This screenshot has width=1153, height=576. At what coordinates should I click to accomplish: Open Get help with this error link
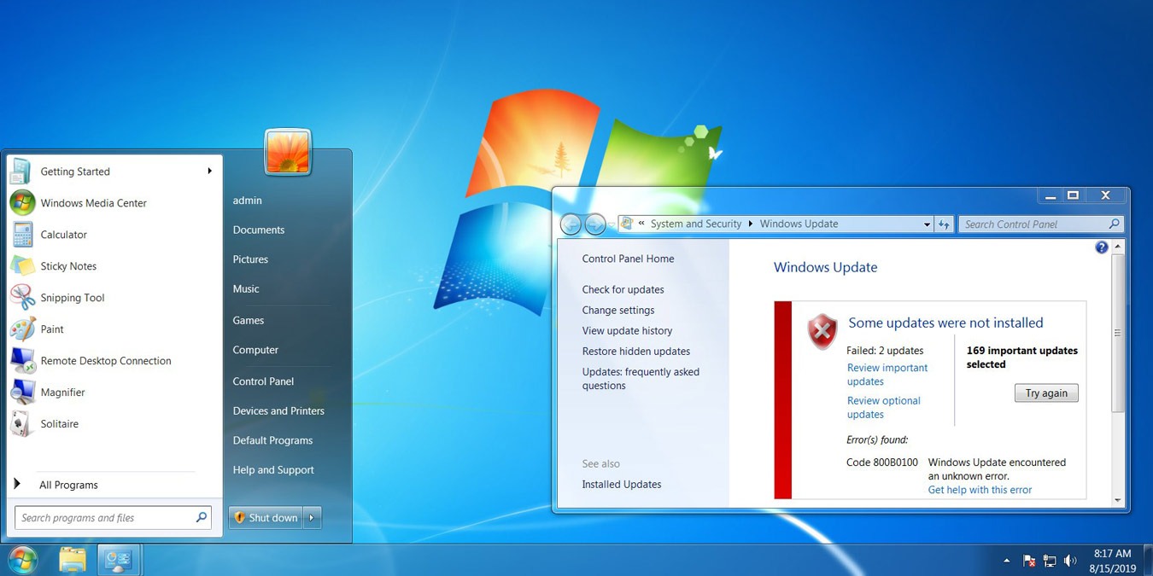tap(979, 490)
